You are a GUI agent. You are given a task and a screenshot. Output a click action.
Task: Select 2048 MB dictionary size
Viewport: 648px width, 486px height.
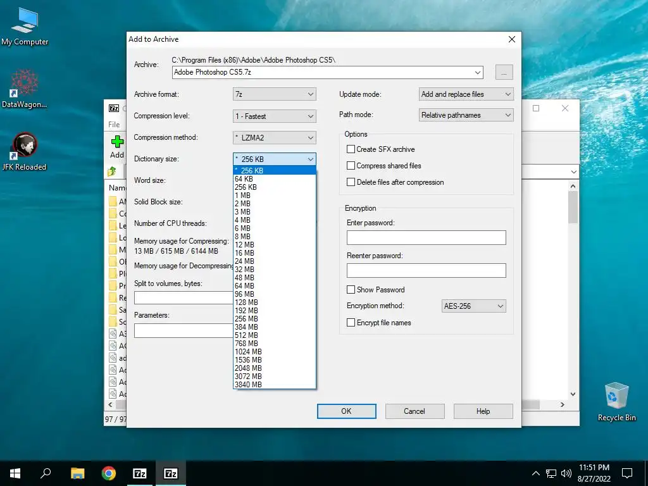[275, 368]
